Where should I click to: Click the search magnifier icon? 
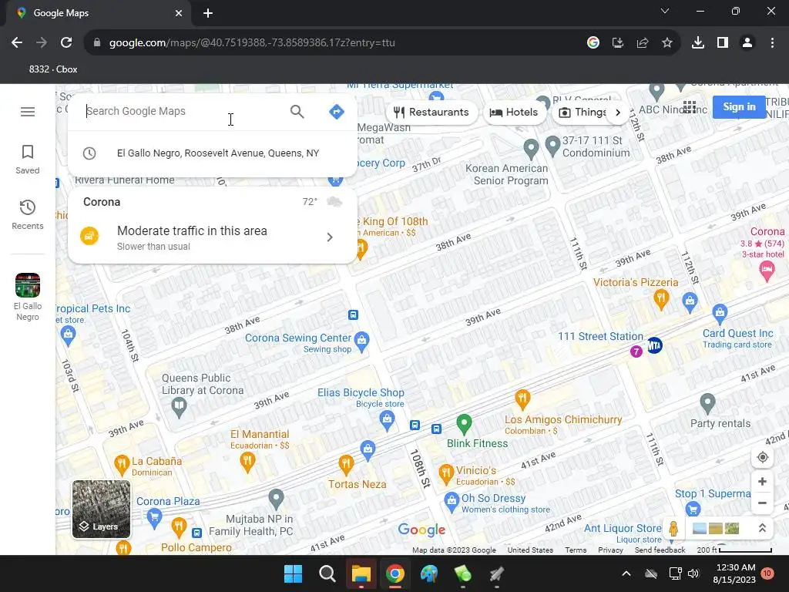tap(297, 111)
